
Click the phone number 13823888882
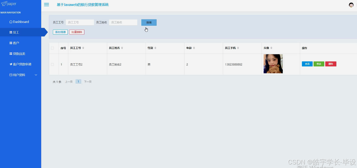coord(234,64)
